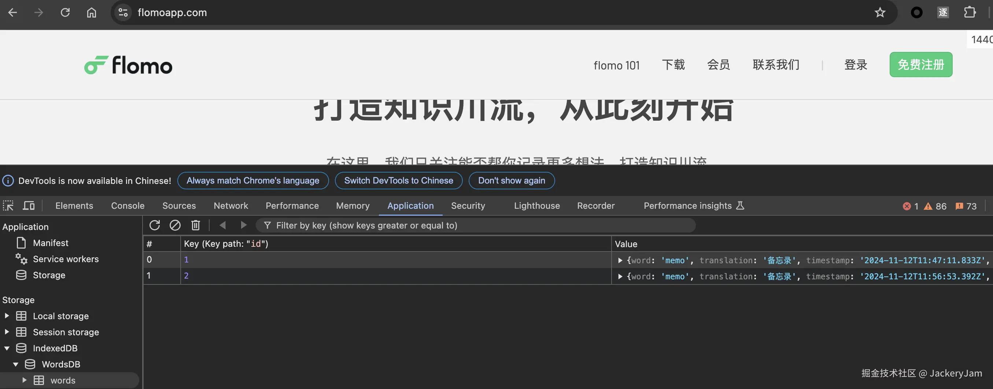993x389 pixels.
Task: Expand Local storage in the tree
Action: point(7,316)
